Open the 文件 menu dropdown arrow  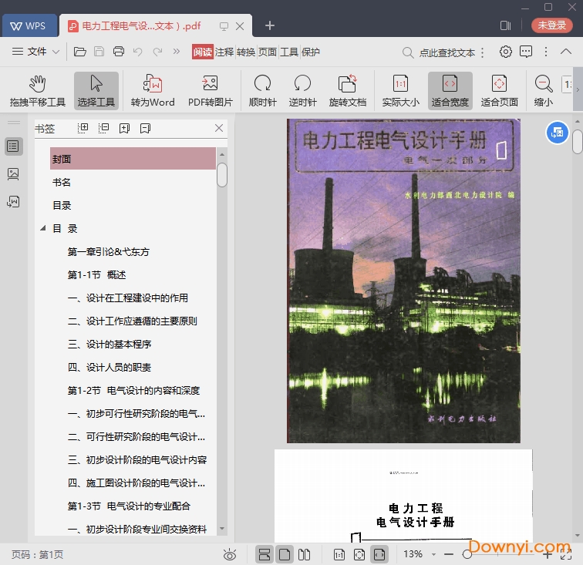point(56,52)
